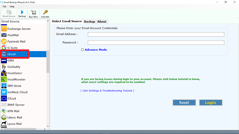
Task: Choose the Fastweb Mail icon
Action: tap(4, 41)
